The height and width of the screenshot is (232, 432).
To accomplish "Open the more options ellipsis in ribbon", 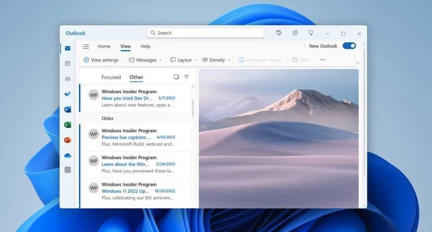I will coord(322,60).
